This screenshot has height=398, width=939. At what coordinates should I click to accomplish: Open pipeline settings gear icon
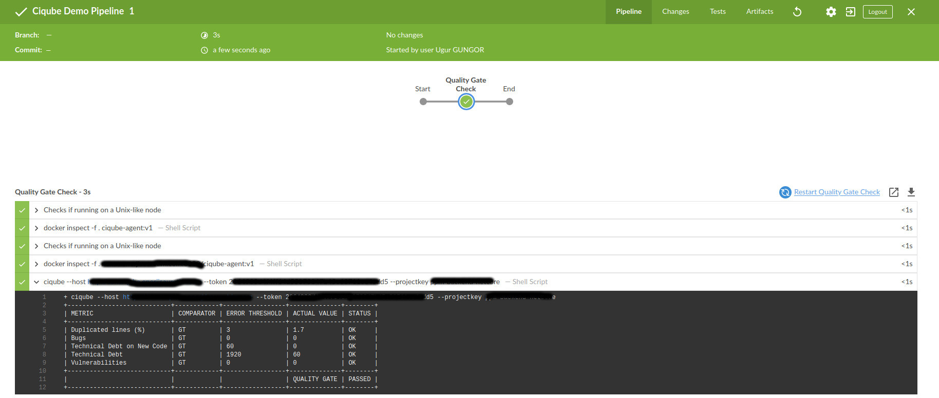(x=831, y=12)
